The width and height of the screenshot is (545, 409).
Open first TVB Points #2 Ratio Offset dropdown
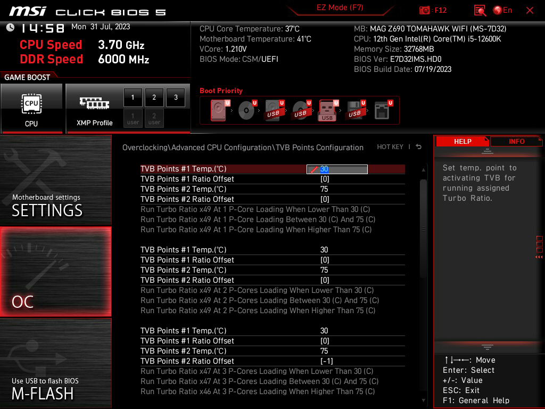pos(272,199)
